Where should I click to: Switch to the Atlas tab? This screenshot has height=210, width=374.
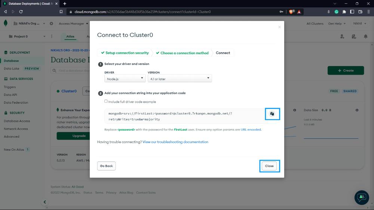70,37
